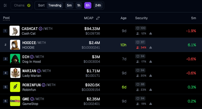202x109 pixels.
Task: Click GME security score shield 94
Action: click(140, 98)
